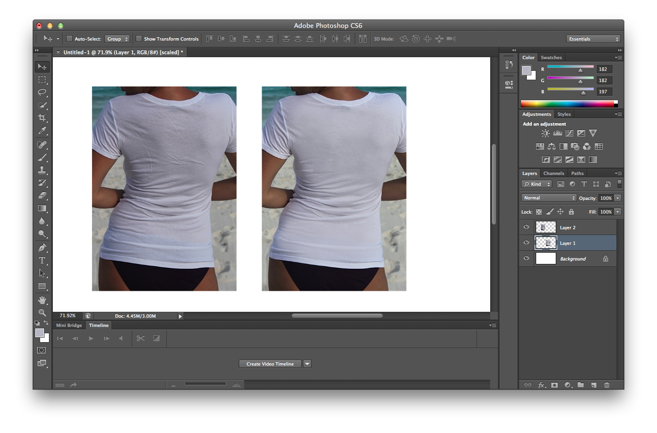657x433 pixels.
Task: Click the zoom percentage field 71.92%
Action: pyautogui.click(x=68, y=316)
